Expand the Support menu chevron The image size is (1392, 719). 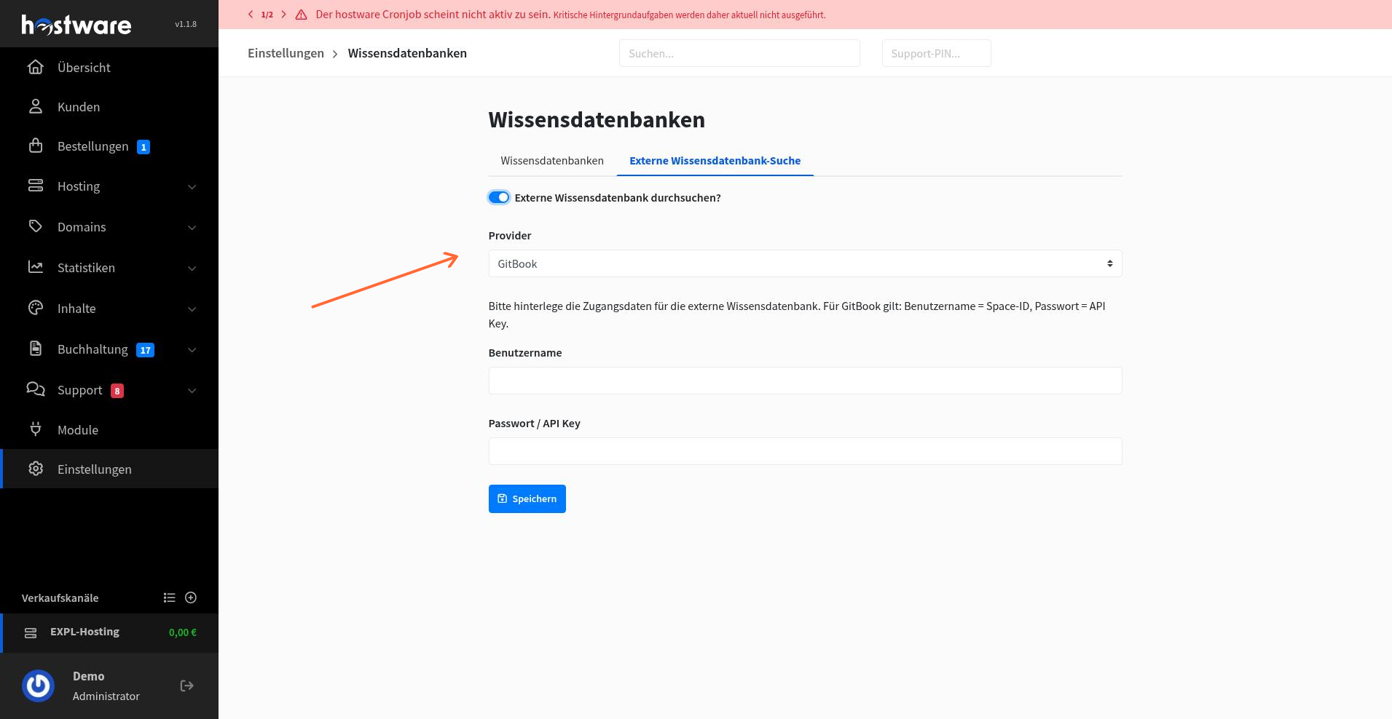coord(192,391)
